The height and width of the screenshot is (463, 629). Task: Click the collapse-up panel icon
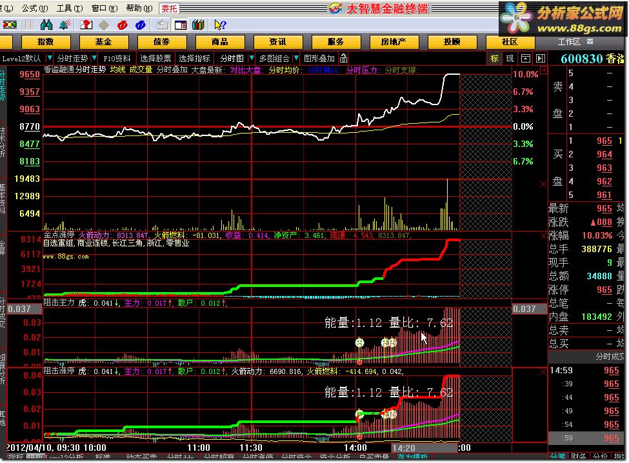tap(526, 59)
